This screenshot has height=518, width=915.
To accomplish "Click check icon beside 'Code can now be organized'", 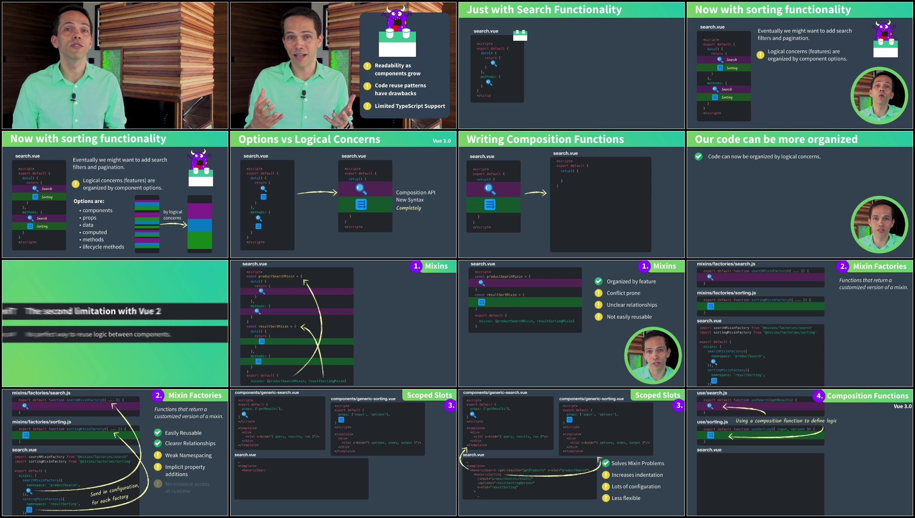I will point(699,157).
